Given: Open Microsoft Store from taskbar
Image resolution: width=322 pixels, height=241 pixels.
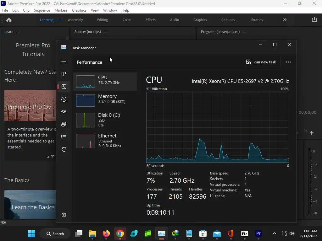Looking at the screenshot, I should click(203, 233).
